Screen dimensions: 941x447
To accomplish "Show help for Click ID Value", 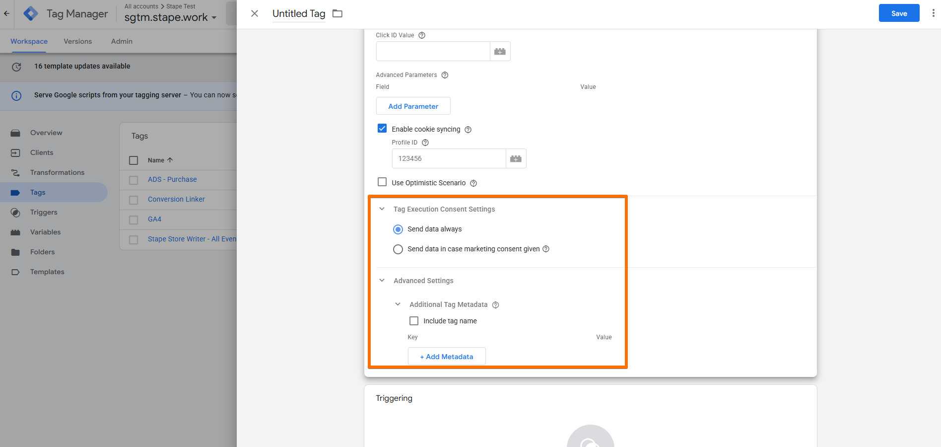I will pyautogui.click(x=422, y=35).
